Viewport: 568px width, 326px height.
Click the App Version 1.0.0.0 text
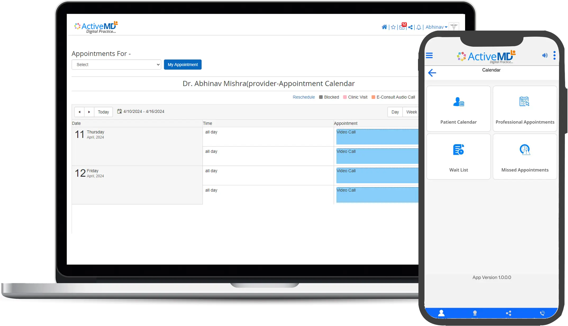pyautogui.click(x=492, y=277)
